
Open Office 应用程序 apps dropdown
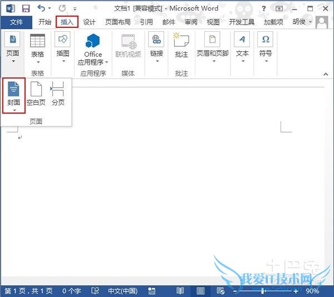coord(93,50)
